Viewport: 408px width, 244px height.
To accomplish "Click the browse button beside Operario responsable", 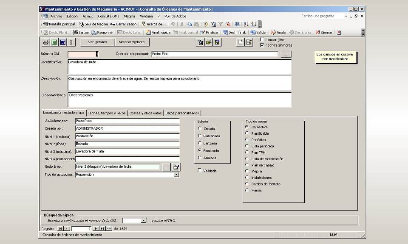I will pyautogui.click(x=286, y=55).
